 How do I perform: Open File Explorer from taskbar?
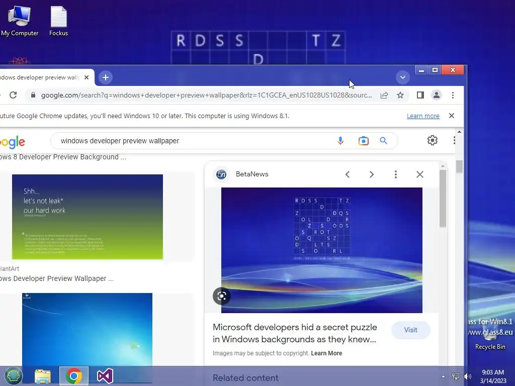[x=43, y=376]
